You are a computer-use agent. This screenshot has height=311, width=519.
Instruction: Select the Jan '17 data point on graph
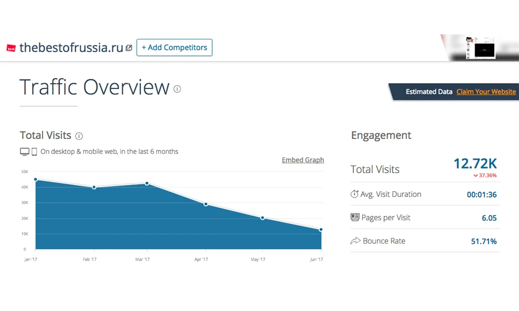click(35, 179)
